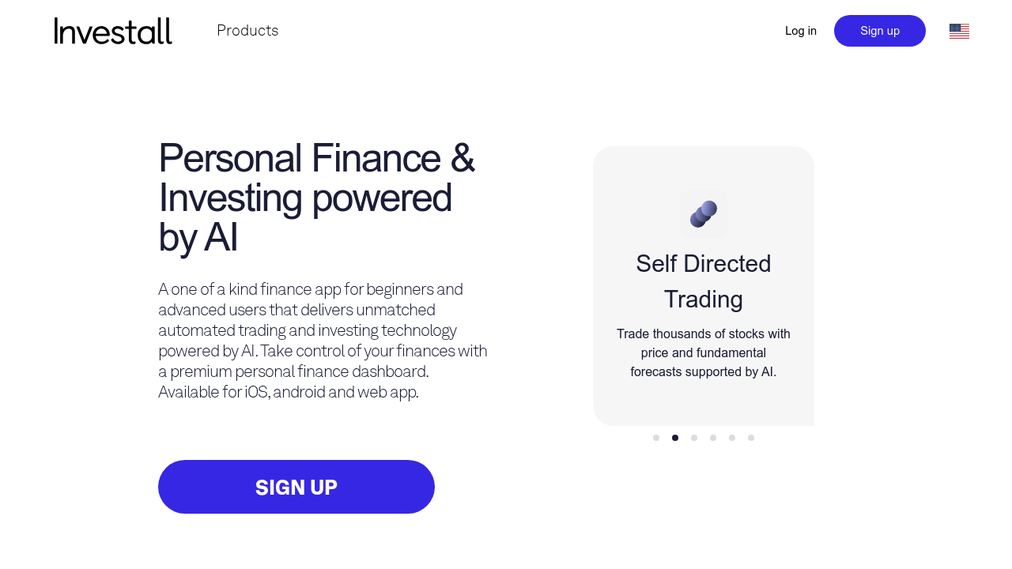Click the intro paragraph about the finance app

(x=323, y=340)
